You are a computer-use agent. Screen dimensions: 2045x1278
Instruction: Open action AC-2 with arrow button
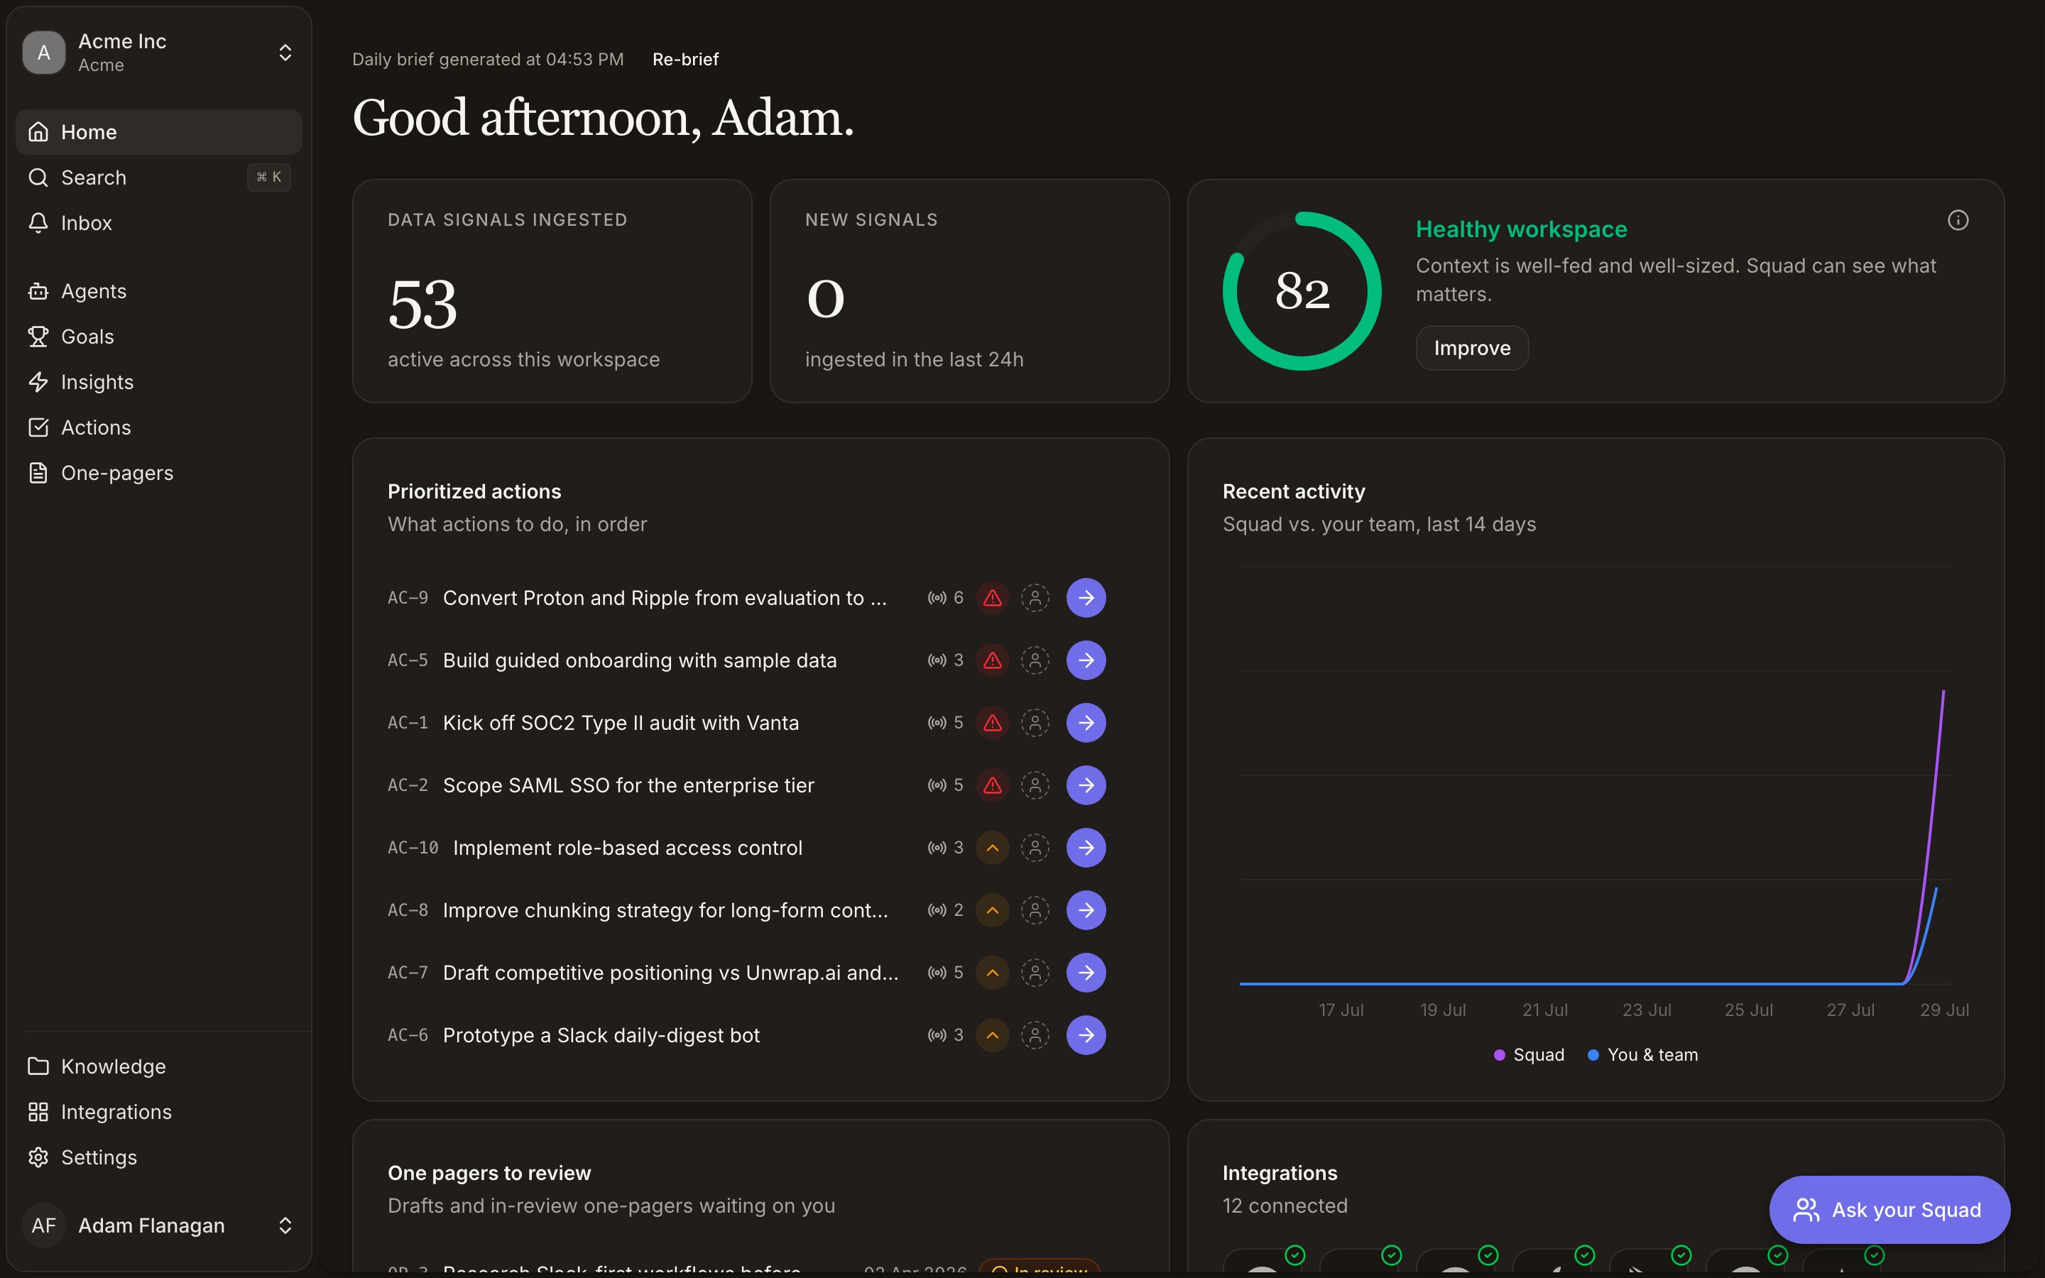(x=1086, y=785)
